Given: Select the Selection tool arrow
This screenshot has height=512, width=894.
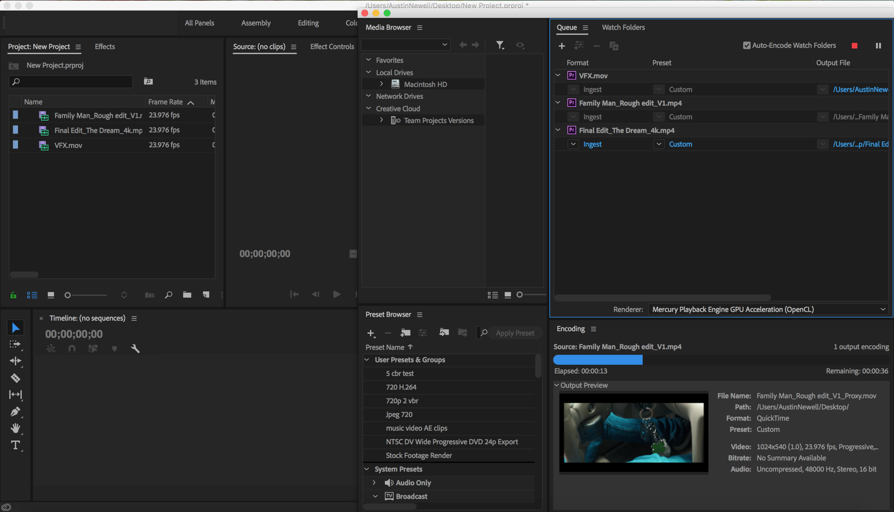Looking at the screenshot, I should pos(15,327).
